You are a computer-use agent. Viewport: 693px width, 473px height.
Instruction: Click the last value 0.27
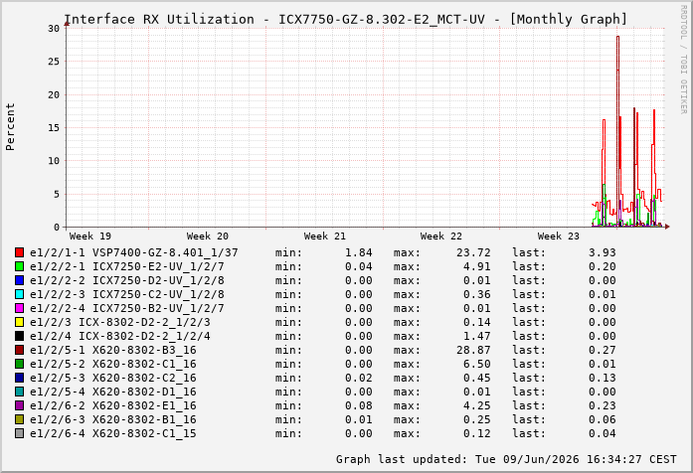coord(602,350)
